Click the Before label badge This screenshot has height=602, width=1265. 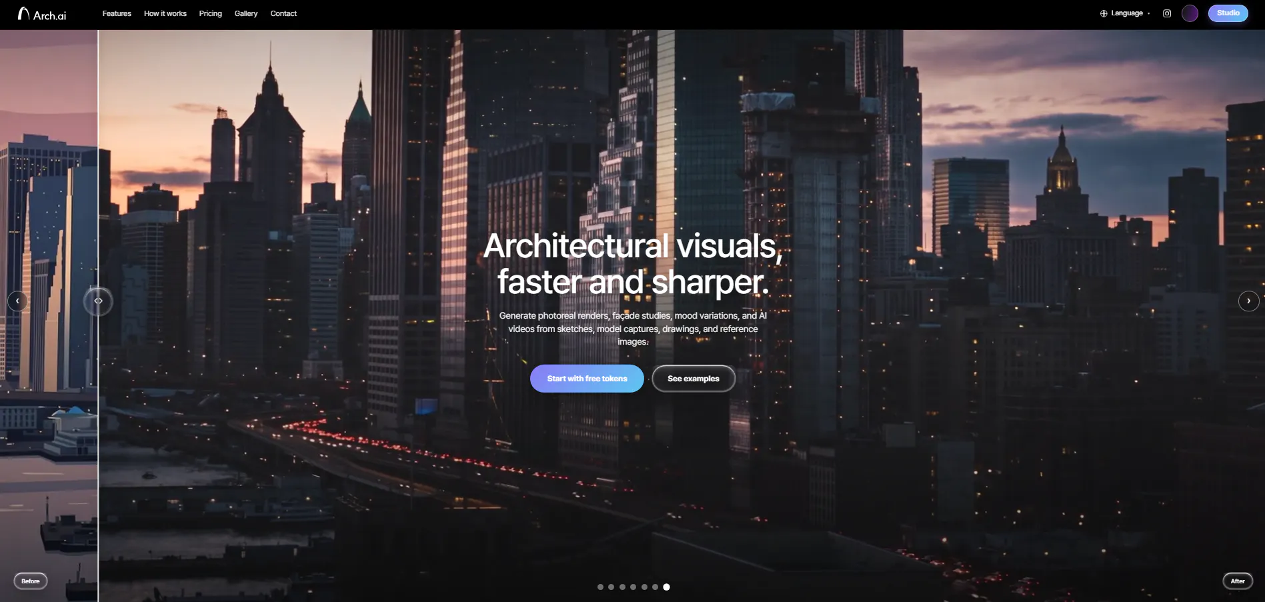click(31, 581)
